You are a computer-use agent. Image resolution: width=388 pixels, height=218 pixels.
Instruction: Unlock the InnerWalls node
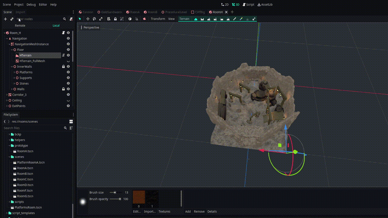coord(63,66)
